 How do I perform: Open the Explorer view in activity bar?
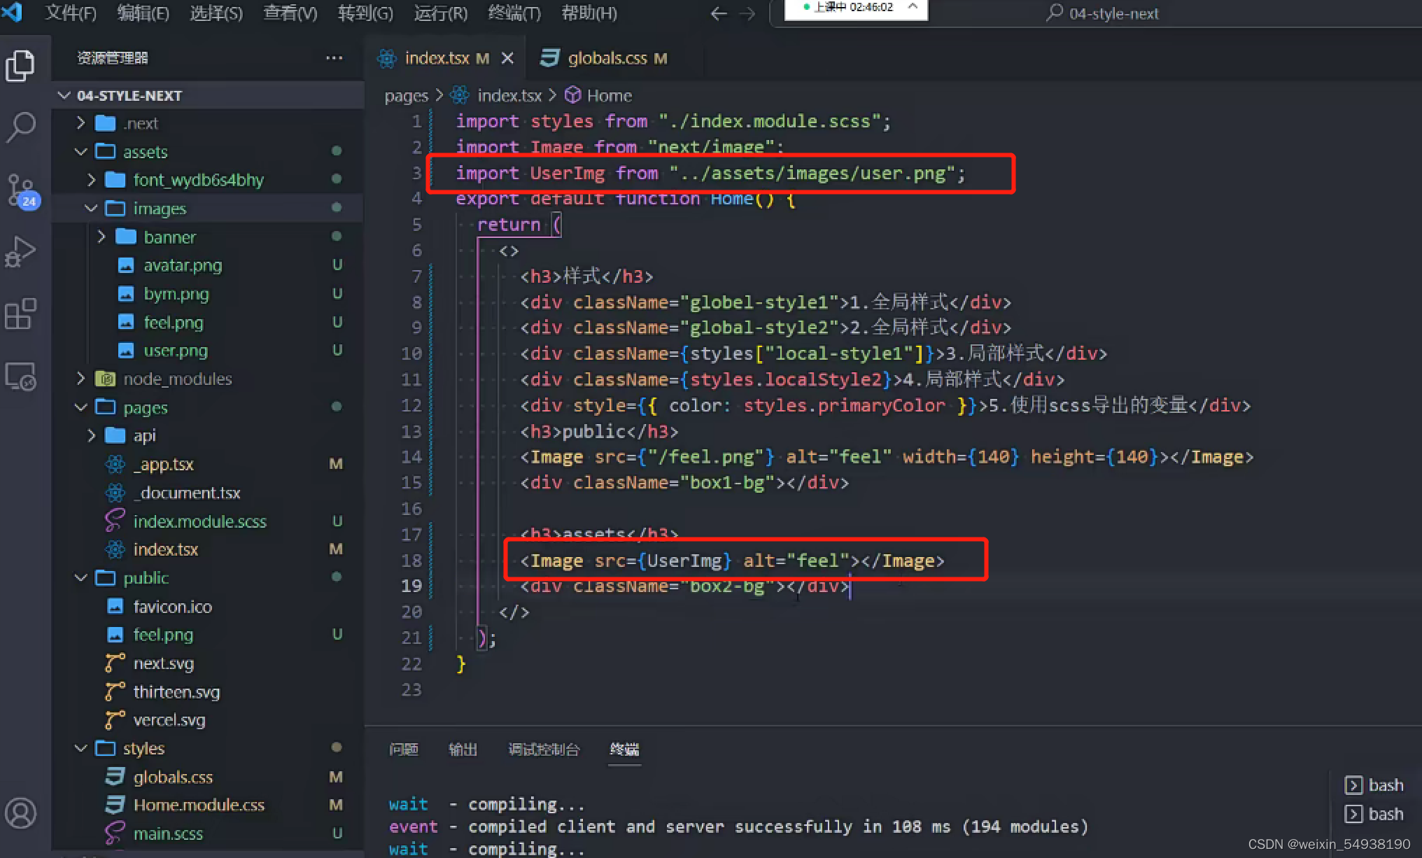(20, 65)
